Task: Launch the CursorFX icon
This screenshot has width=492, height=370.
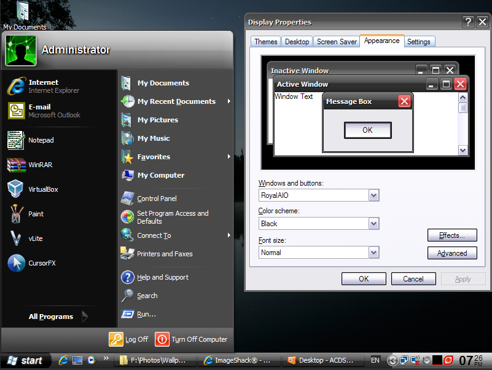Action: 17,263
